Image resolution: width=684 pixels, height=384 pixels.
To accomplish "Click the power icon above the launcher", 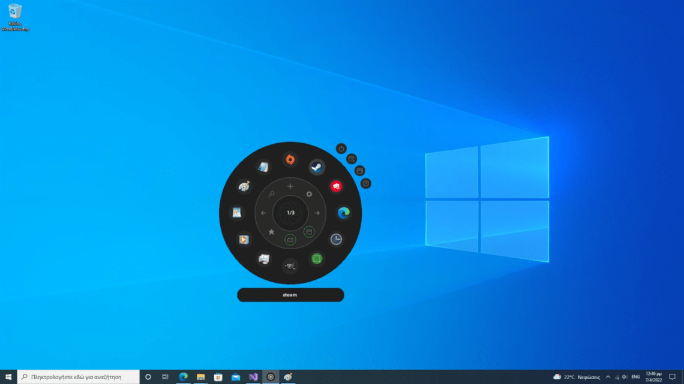I will coord(341,148).
